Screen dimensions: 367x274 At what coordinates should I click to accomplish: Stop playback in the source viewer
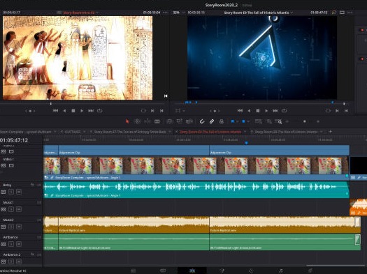73,111
